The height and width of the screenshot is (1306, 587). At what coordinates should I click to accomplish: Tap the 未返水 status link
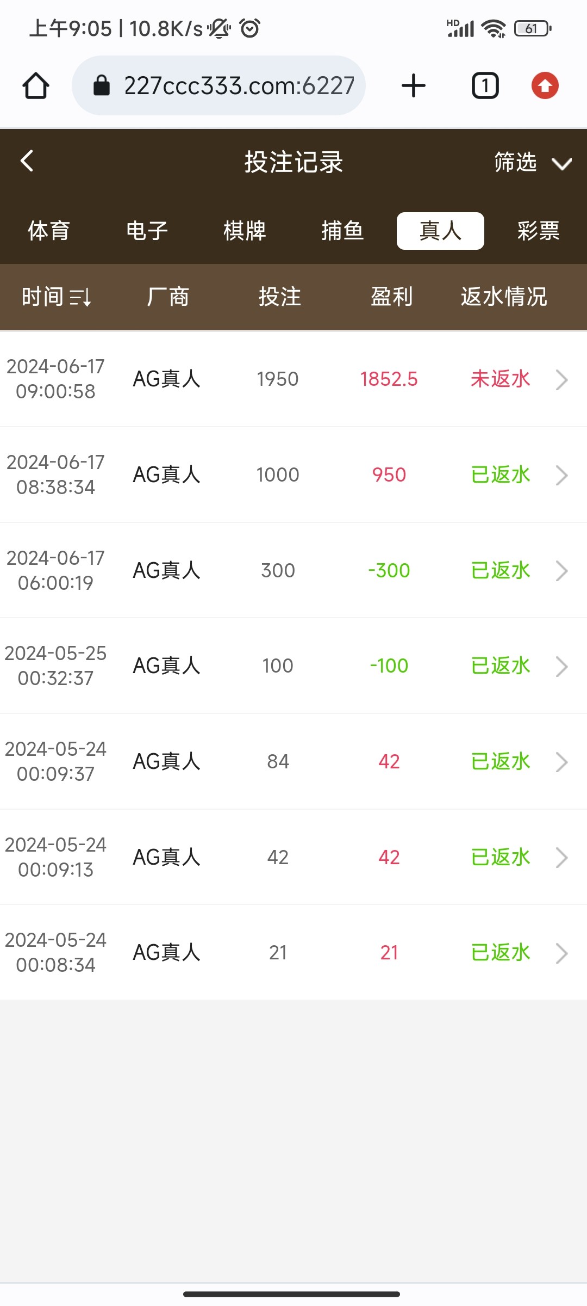coord(500,379)
